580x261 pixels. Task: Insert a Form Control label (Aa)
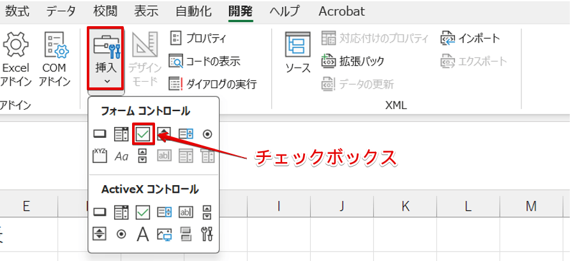(x=121, y=156)
